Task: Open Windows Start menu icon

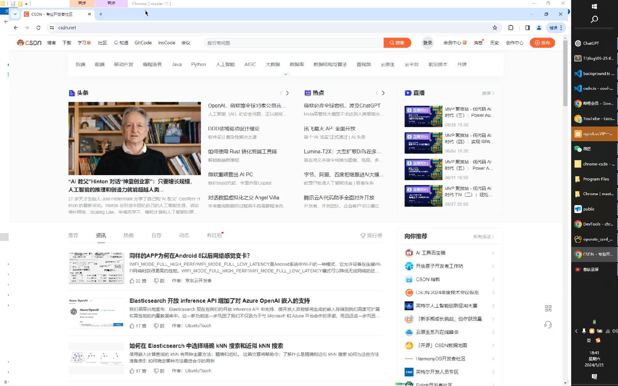Action: pyautogui.click(x=594, y=6)
